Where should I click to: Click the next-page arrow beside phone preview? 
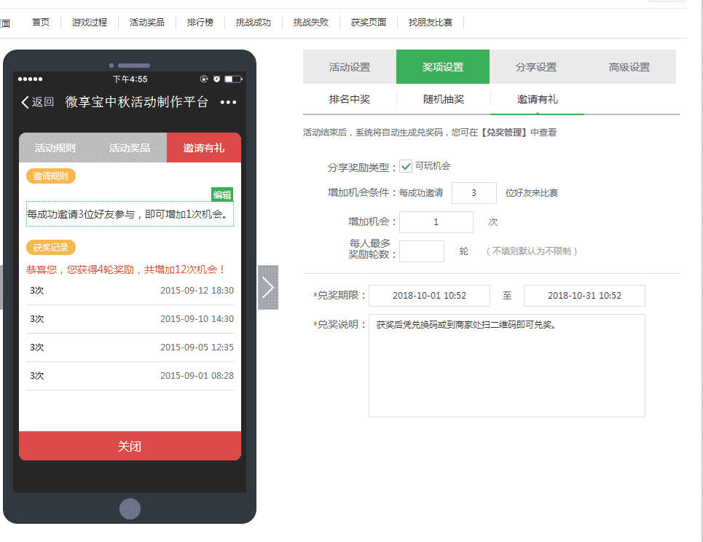268,287
